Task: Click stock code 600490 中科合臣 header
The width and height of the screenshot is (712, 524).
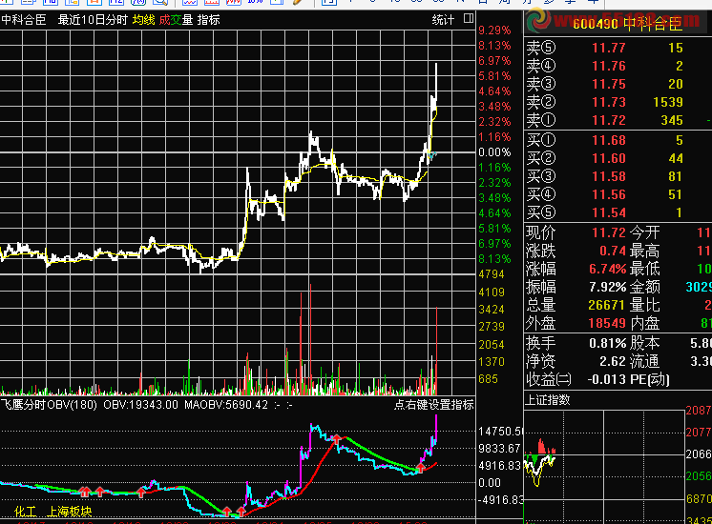Action: pyautogui.click(x=627, y=24)
